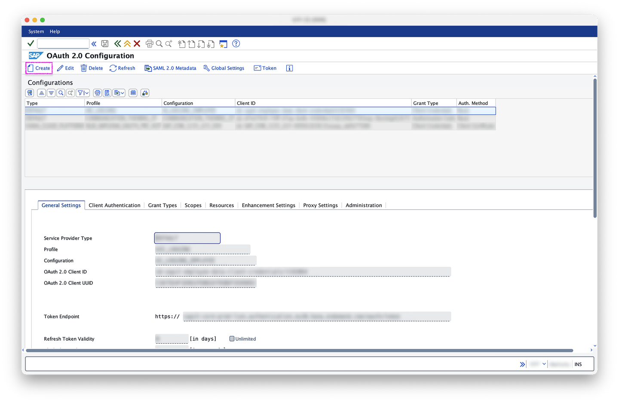
Task: Toggle the Unlimited checkbox
Action: 232,339
